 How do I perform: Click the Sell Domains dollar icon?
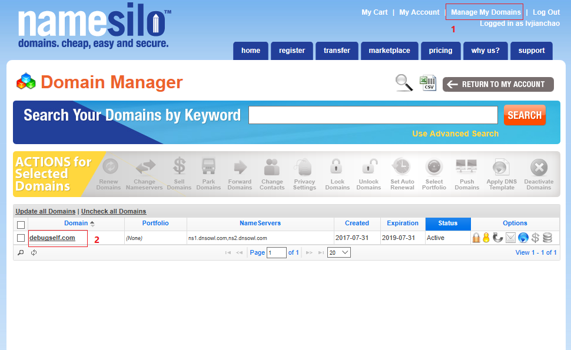tap(179, 166)
